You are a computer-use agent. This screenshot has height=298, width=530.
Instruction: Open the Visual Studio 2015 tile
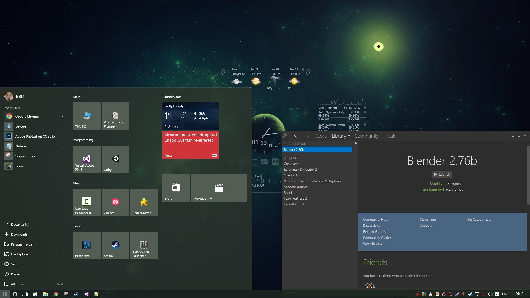[x=86, y=159]
